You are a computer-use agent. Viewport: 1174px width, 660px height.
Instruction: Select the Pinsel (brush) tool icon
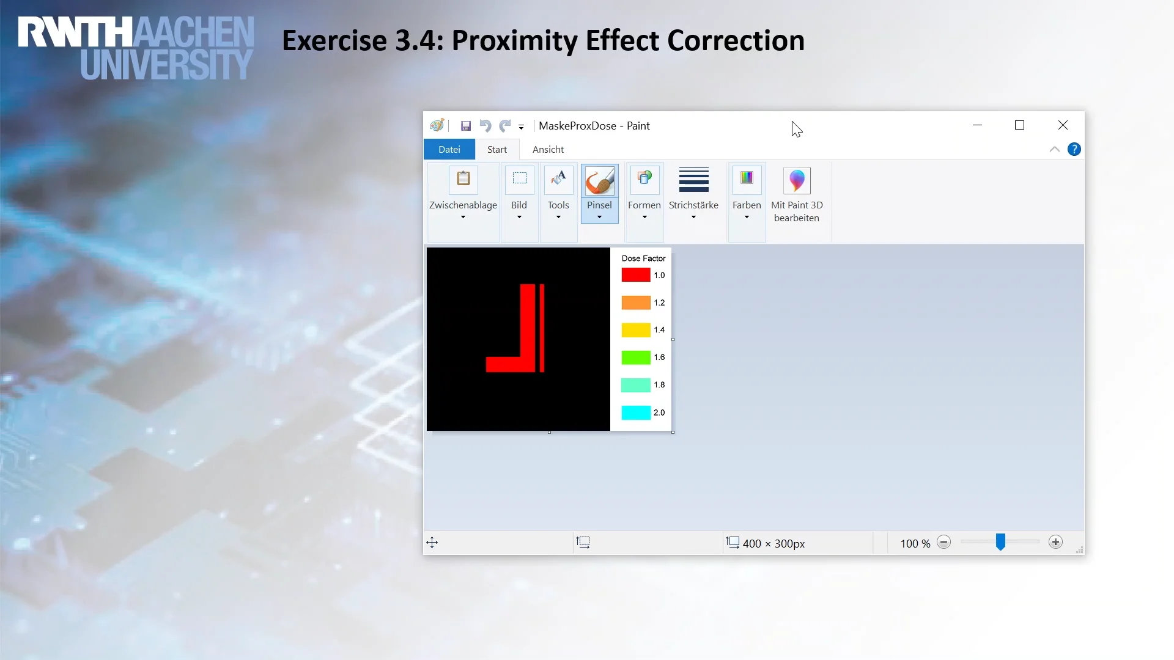[599, 181]
